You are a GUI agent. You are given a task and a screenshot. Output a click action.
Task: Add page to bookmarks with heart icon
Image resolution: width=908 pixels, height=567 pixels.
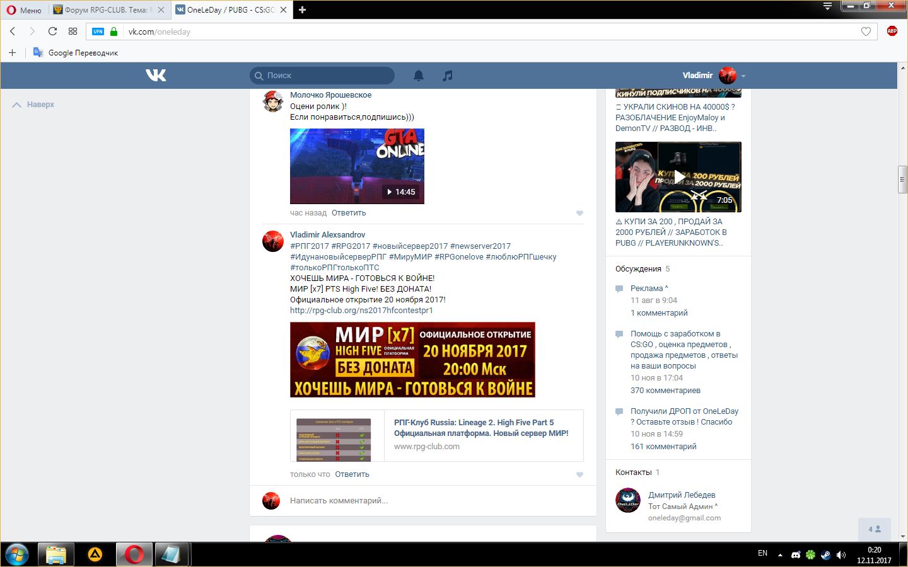(x=866, y=31)
